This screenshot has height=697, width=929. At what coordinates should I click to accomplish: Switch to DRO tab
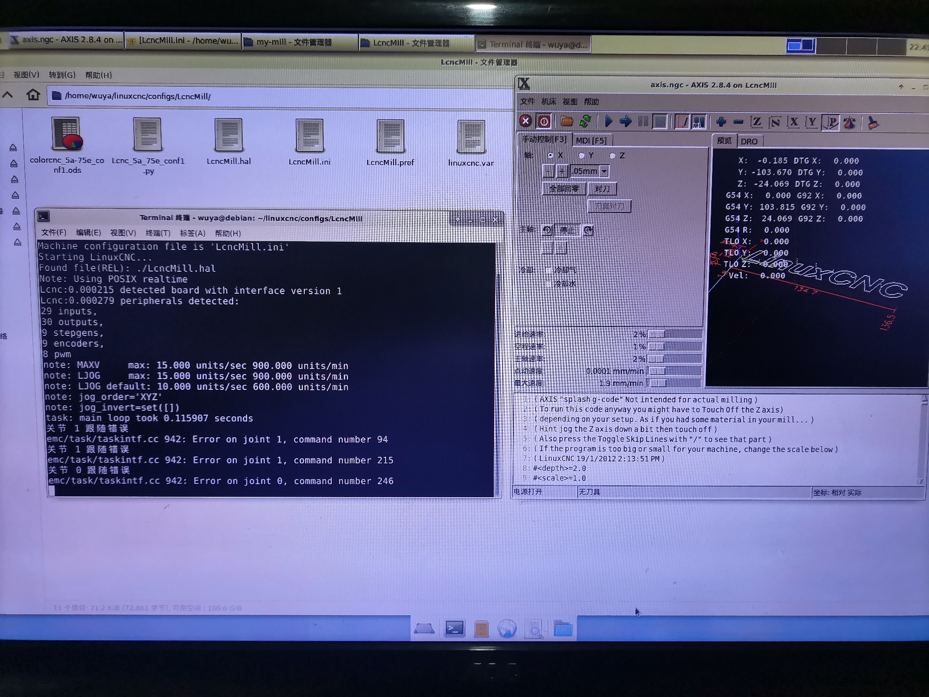pyautogui.click(x=749, y=141)
